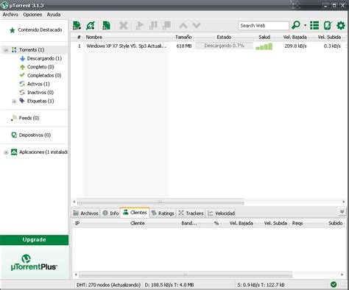Switch to the Ratings tab
The image size is (349, 290).
163,213
